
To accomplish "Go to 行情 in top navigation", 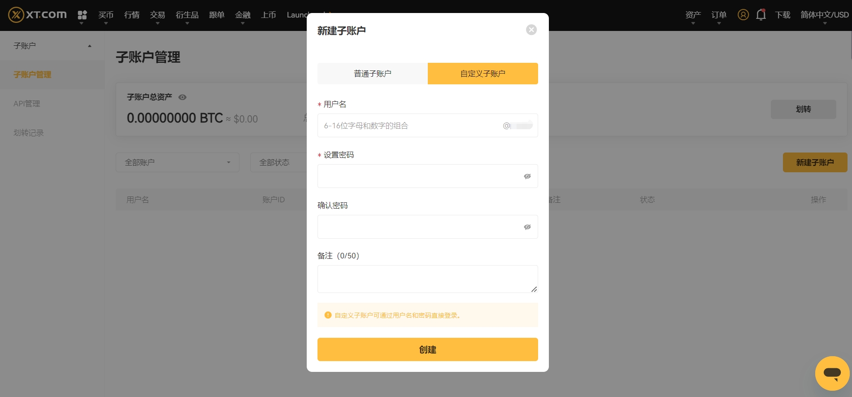I will (132, 15).
